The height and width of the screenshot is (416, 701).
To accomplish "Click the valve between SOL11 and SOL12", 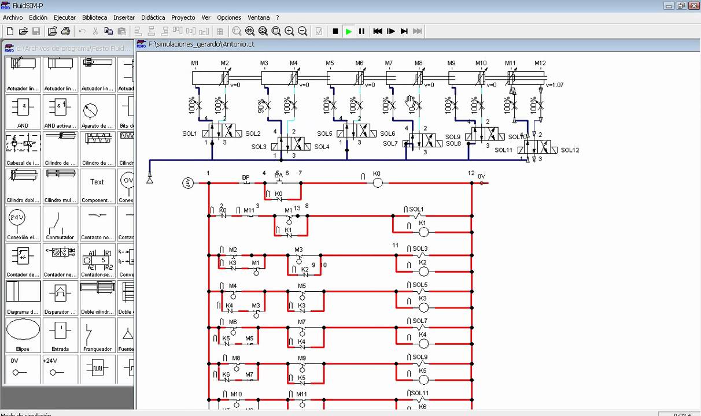I will pyautogui.click(x=537, y=147).
